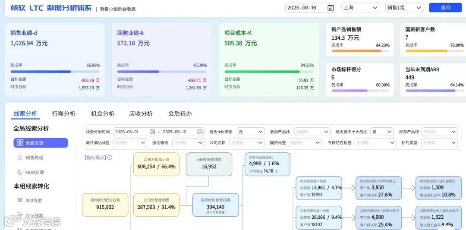This screenshot has width=466, height=230.
Task: Click the 国资新客户数 card
Action: 433,40
